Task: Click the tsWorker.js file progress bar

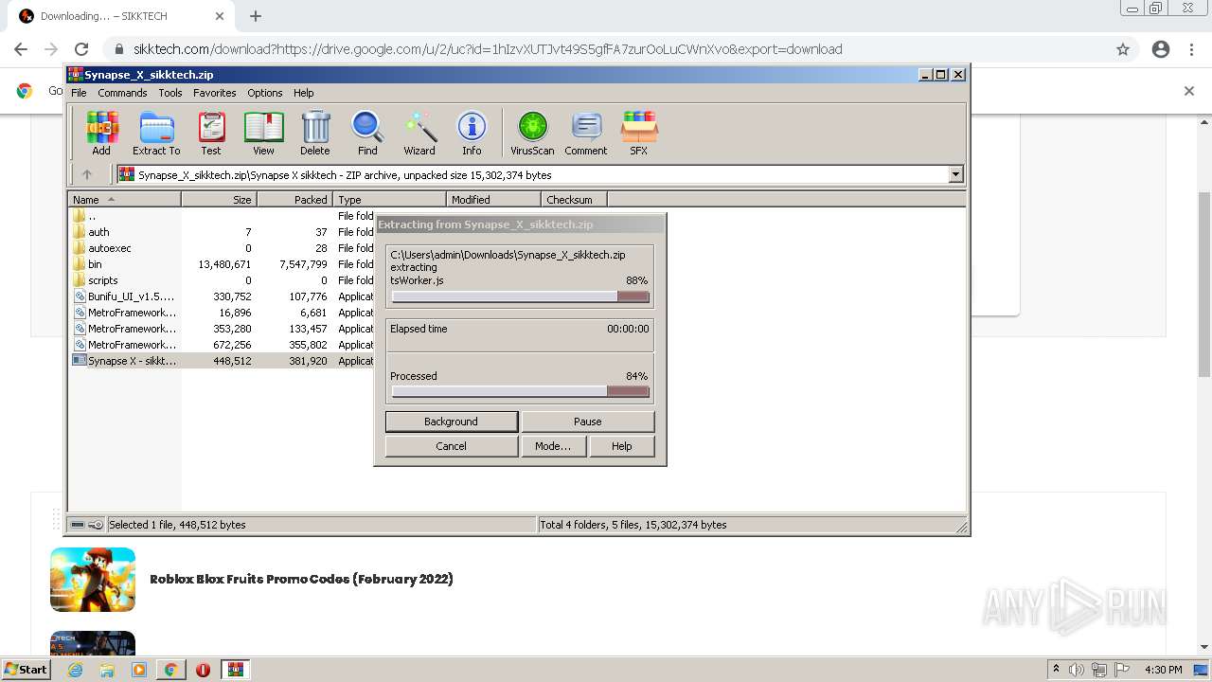Action: (x=520, y=296)
